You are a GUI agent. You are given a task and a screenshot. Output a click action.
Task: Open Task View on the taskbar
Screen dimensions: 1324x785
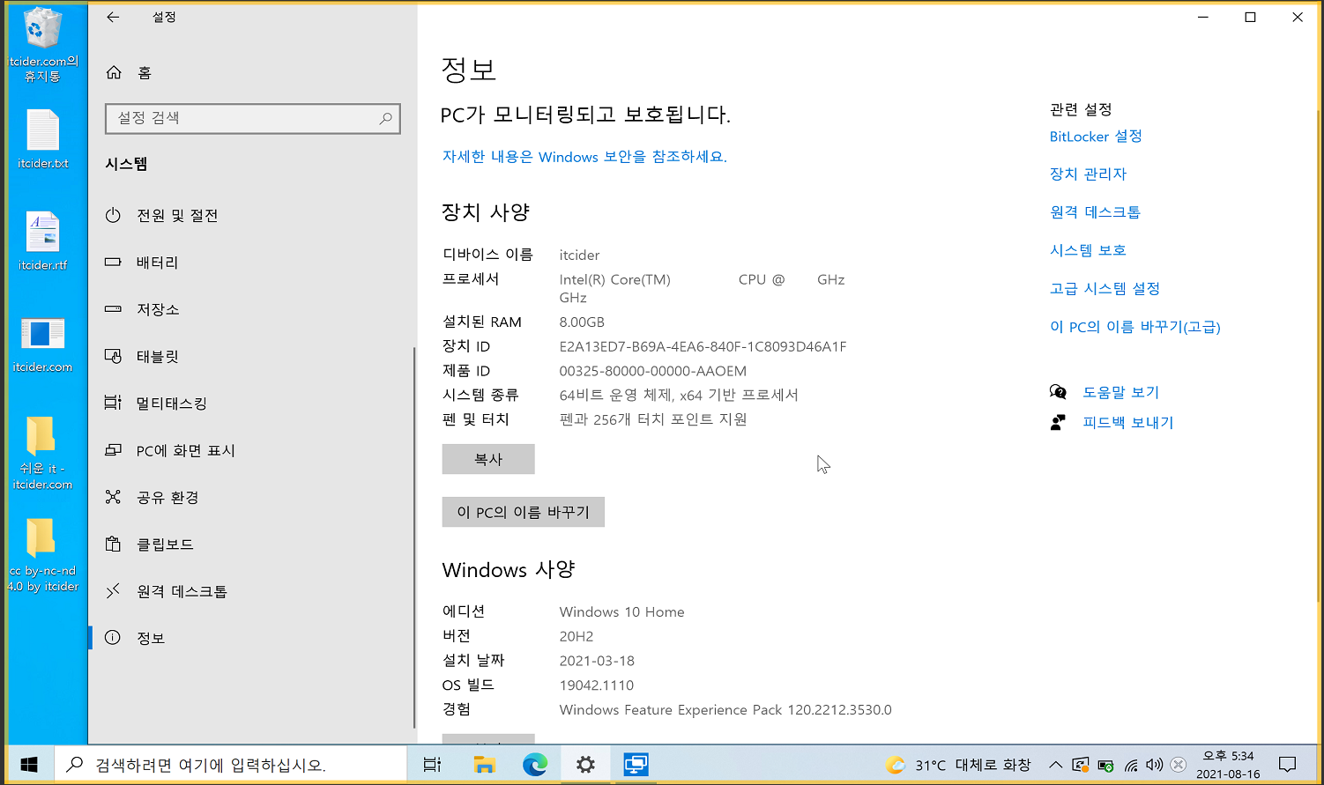[x=432, y=765]
